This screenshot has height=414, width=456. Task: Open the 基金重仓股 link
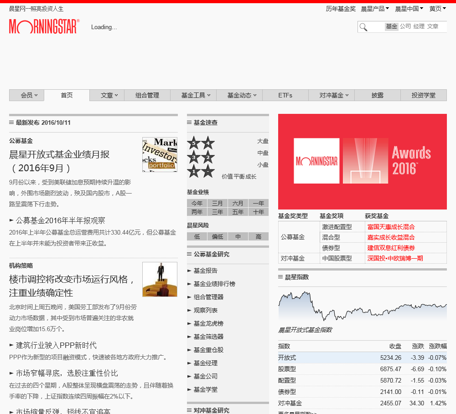point(208,350)
